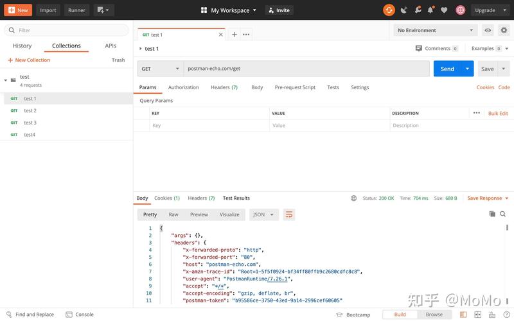Click the New button in header
The height and width of the screenshot is (321, 514).
(18, 10)
